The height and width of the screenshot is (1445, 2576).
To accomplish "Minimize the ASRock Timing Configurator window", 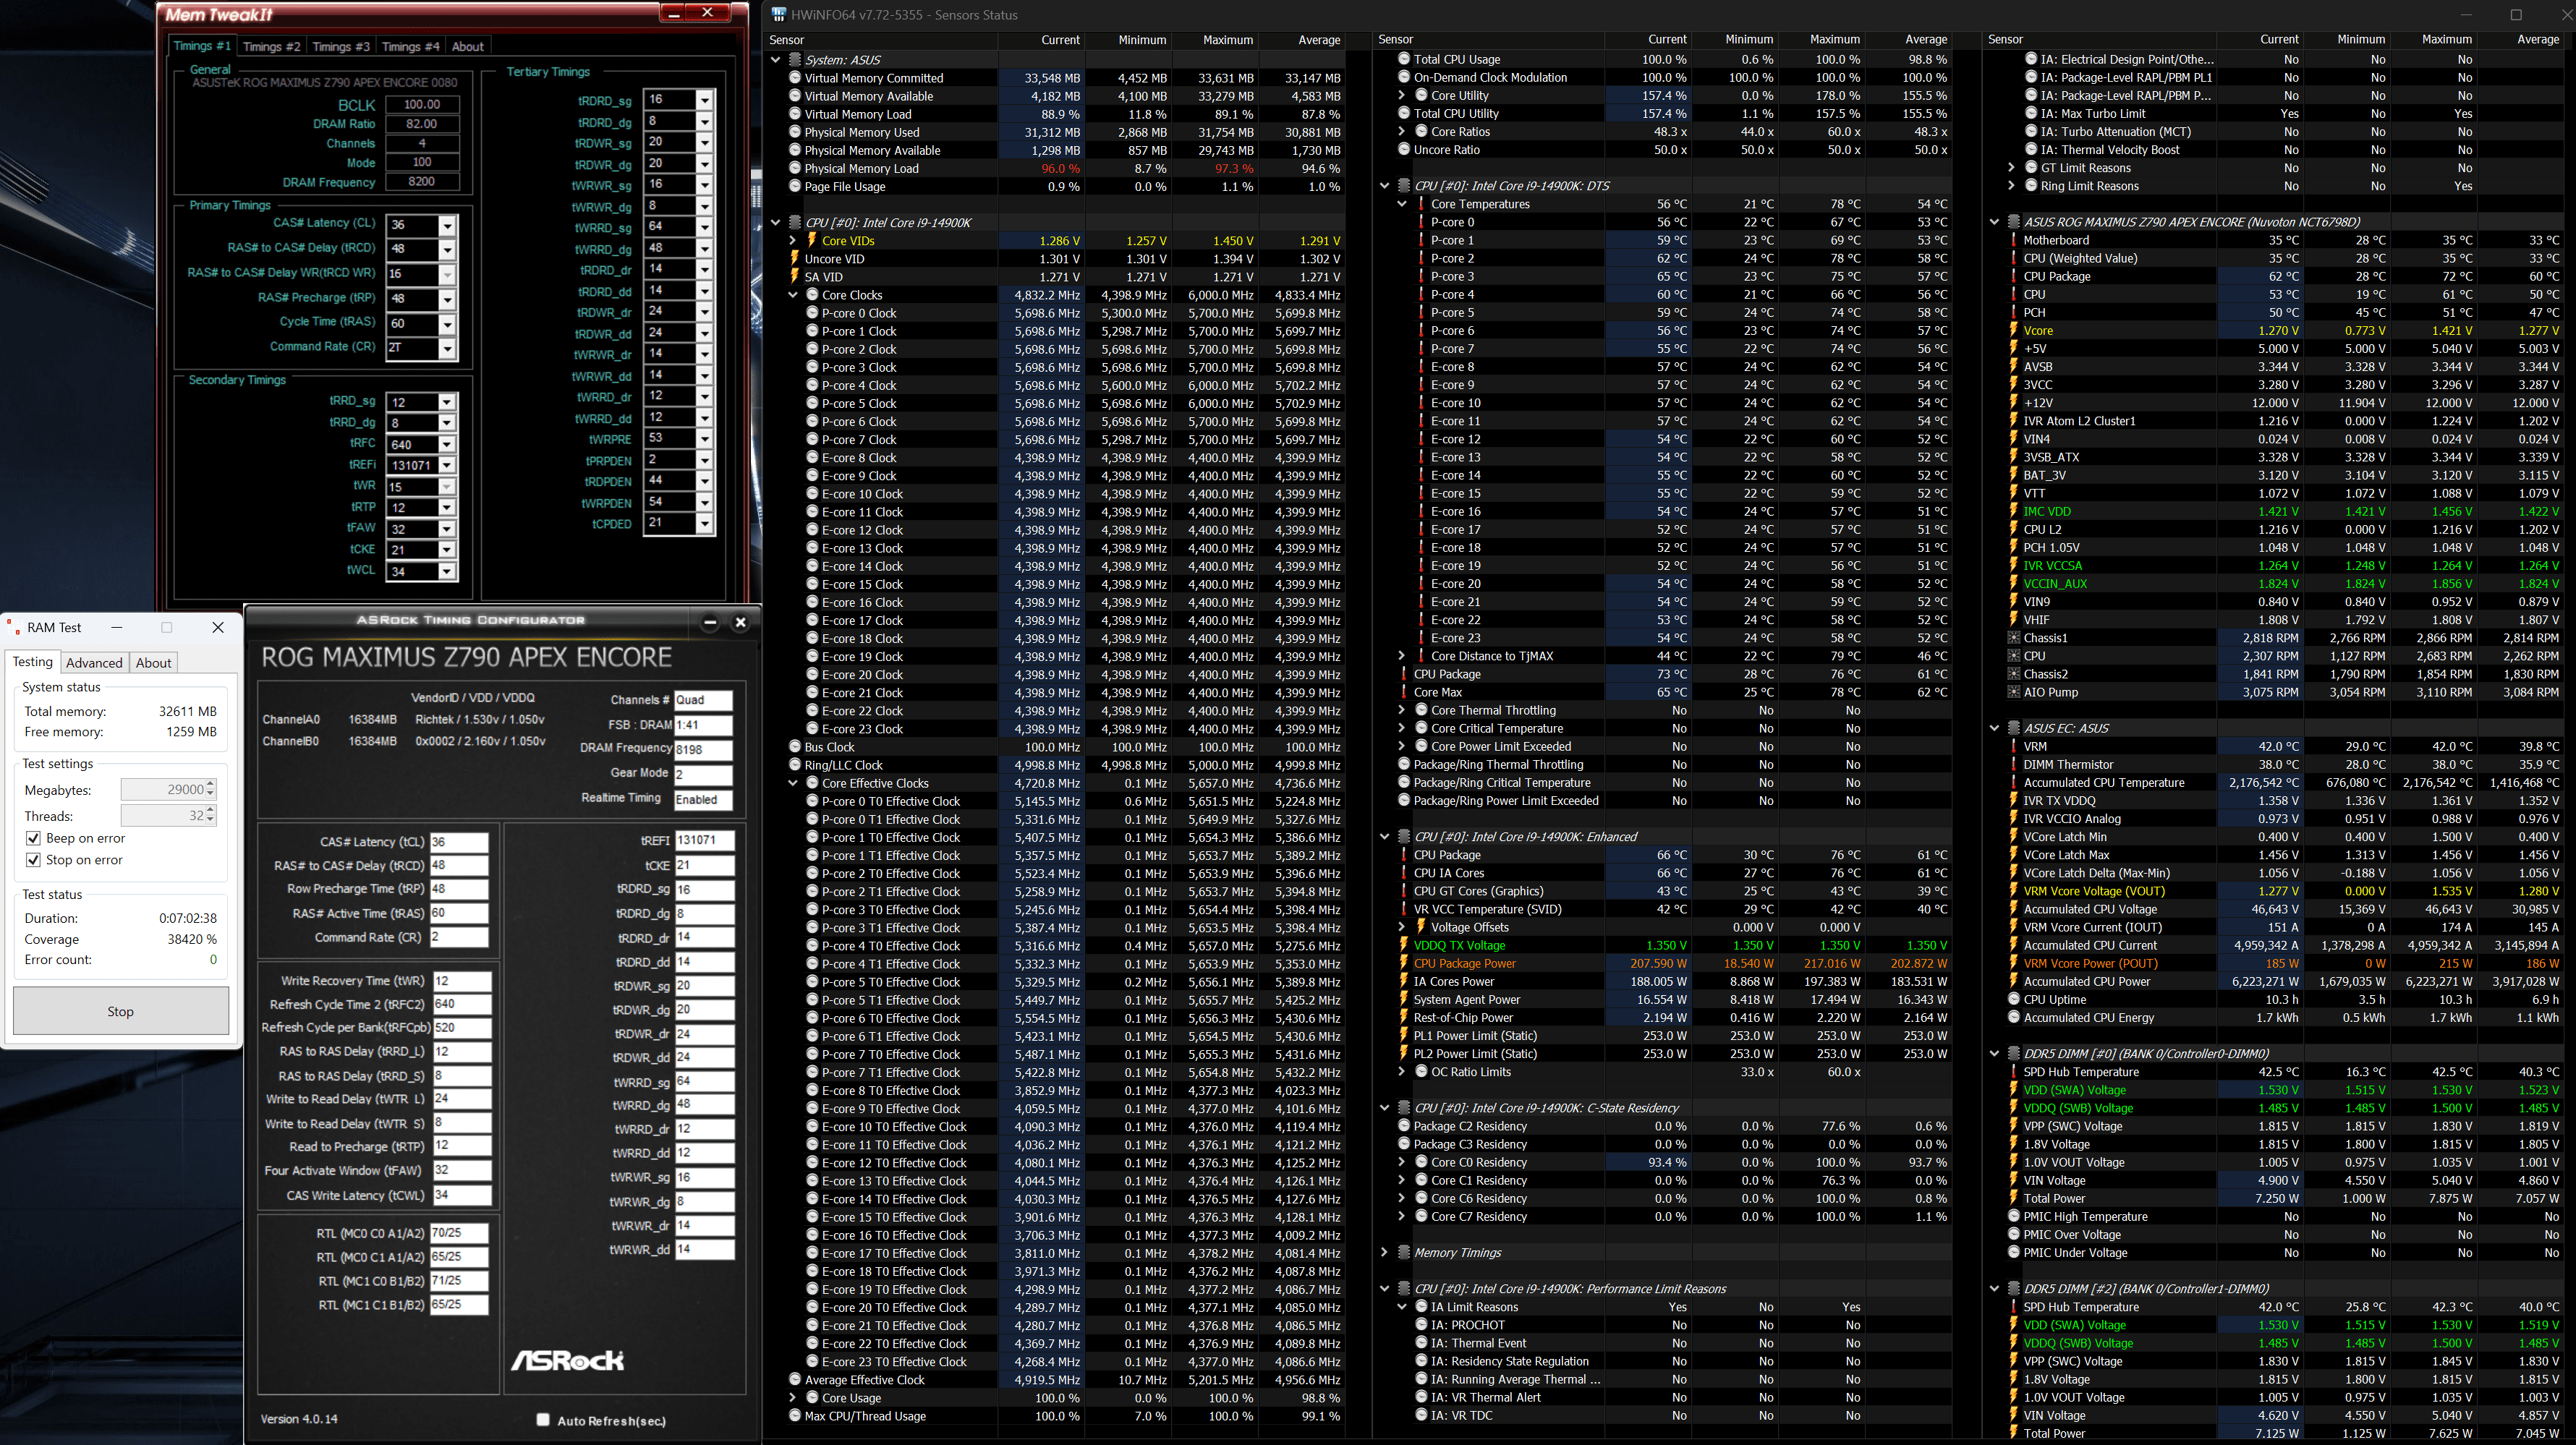I will pos(710,622).
